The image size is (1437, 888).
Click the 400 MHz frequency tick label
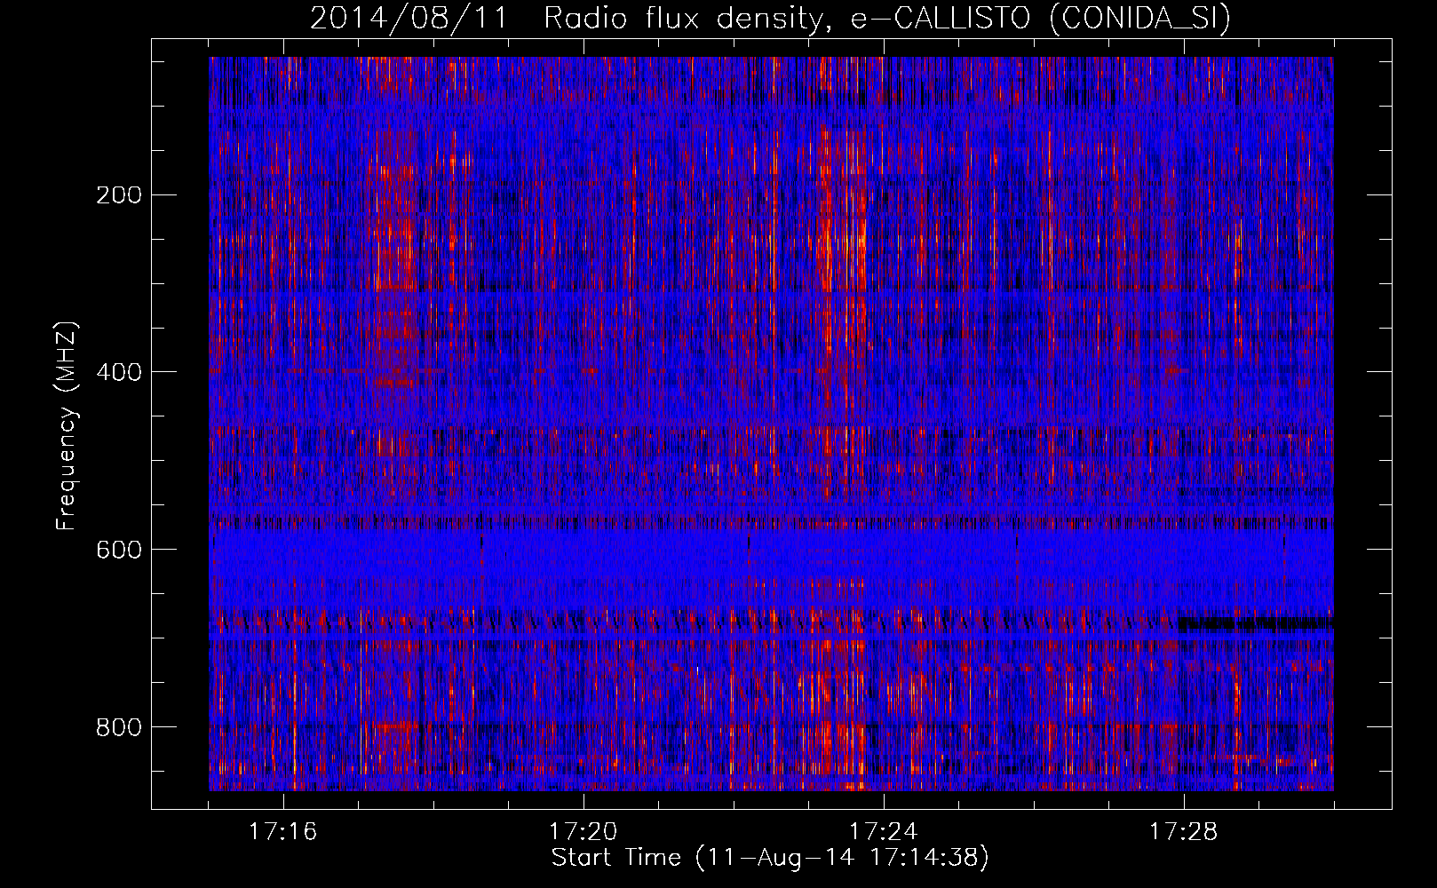coord(118,372)
